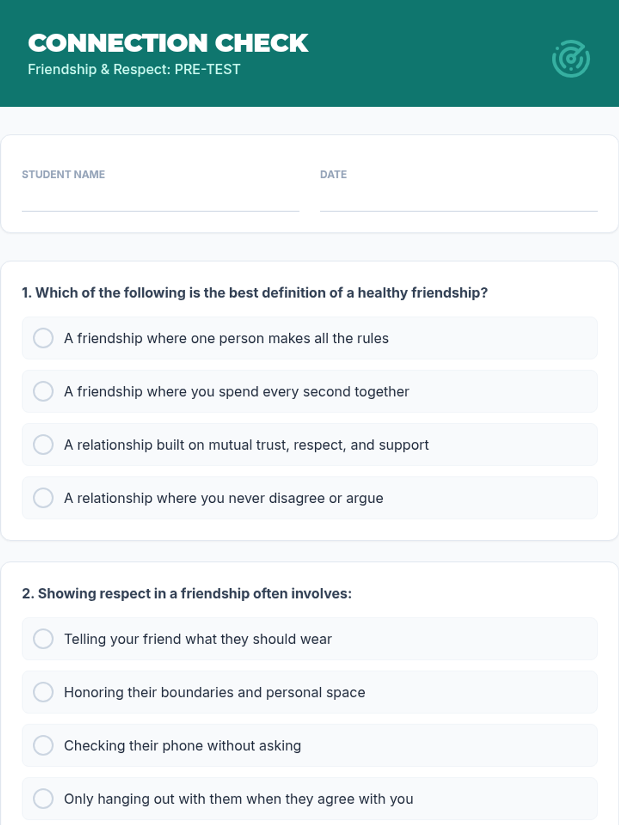Pick 'Telling your friend what they should wear'
The width and height of the screenshot is (619, 825).
(x=309, y=639)
